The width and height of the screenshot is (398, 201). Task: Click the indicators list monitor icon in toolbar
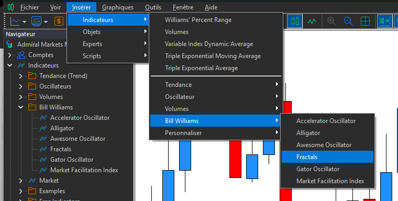click(x=36, y=21)
